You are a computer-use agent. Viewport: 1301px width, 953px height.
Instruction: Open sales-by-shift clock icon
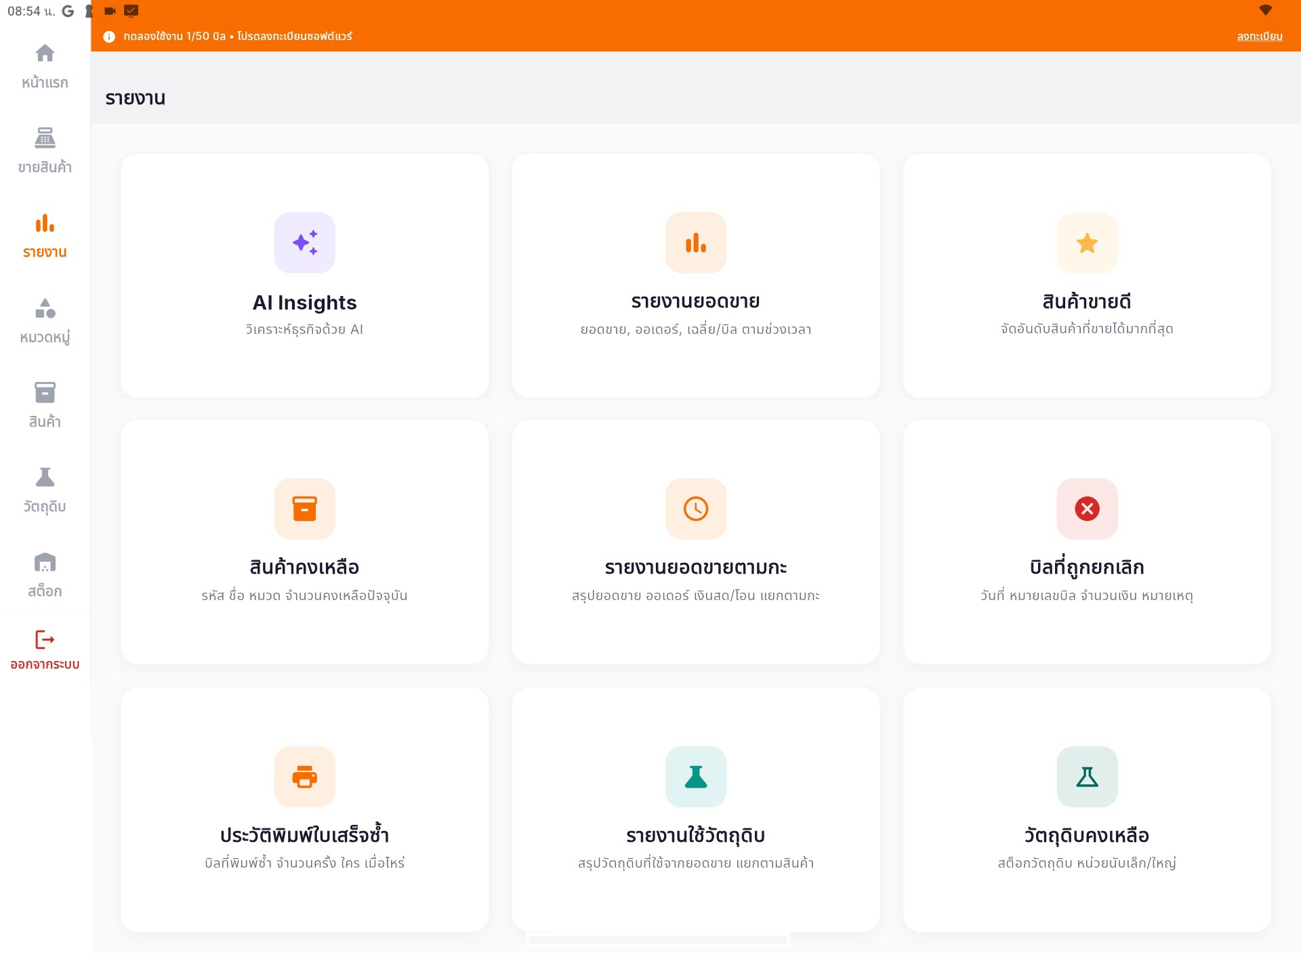click(x=695, y=509)
